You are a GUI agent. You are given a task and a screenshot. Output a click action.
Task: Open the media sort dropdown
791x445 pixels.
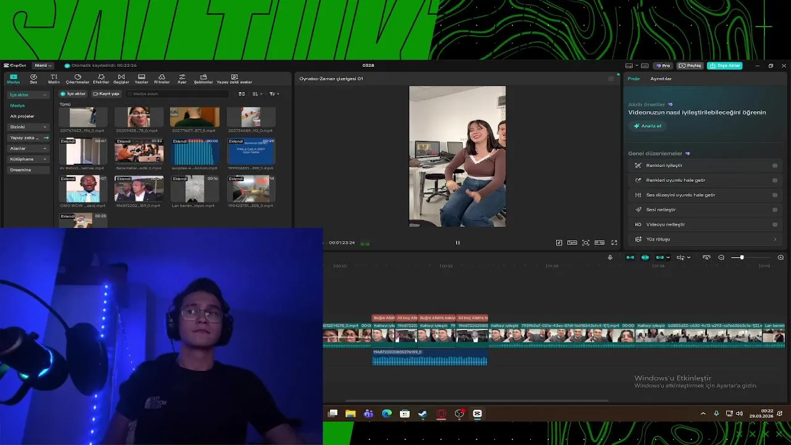tap(257, 94)
